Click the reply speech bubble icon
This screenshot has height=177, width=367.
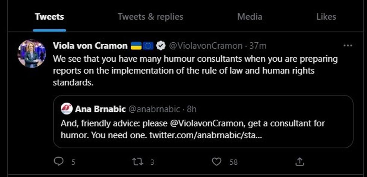tap(59, 162)
